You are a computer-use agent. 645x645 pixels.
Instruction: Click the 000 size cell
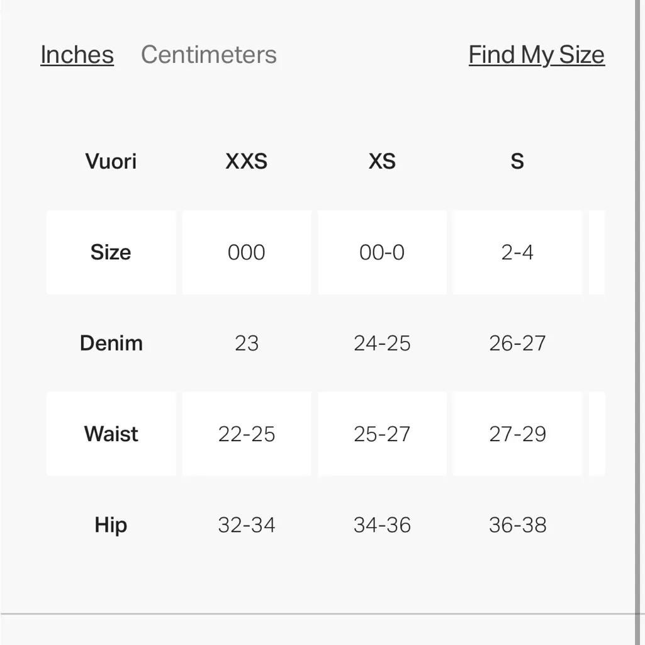click(x=246, y=252)
